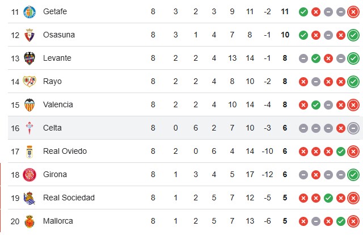The image size is (363, 235).
Task: Open the Mallorca team name link
Action: [x=58, y=221]
